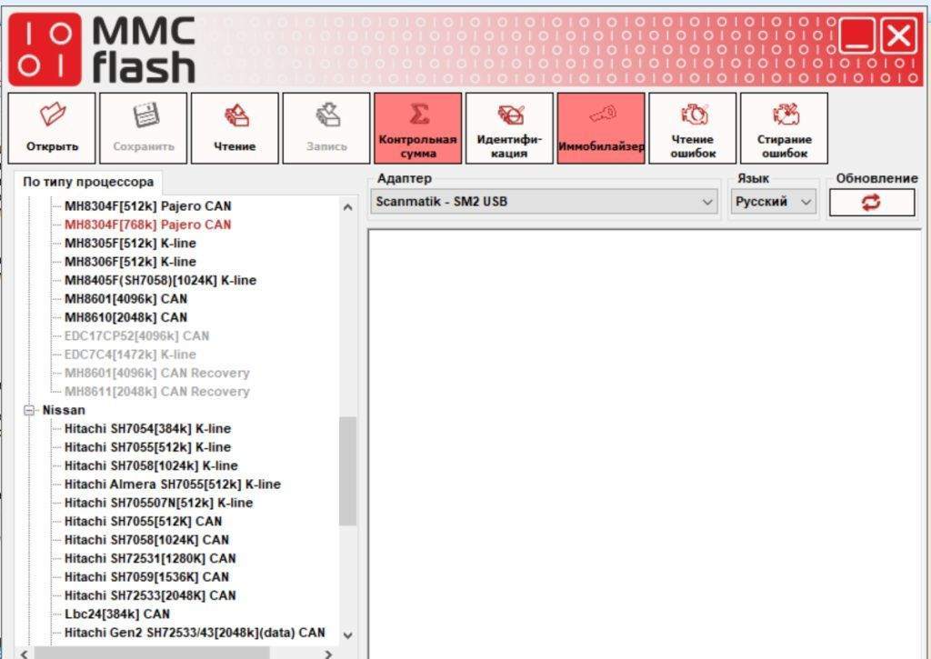Select MH8305F[512k] K-line

coord(130,243)
